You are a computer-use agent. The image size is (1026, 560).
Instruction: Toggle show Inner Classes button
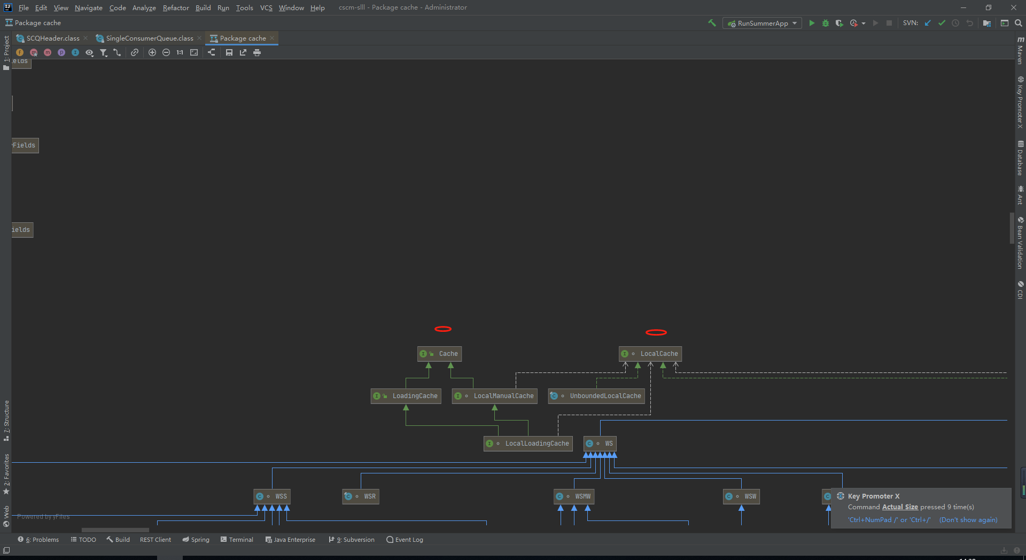pos(75,52)
